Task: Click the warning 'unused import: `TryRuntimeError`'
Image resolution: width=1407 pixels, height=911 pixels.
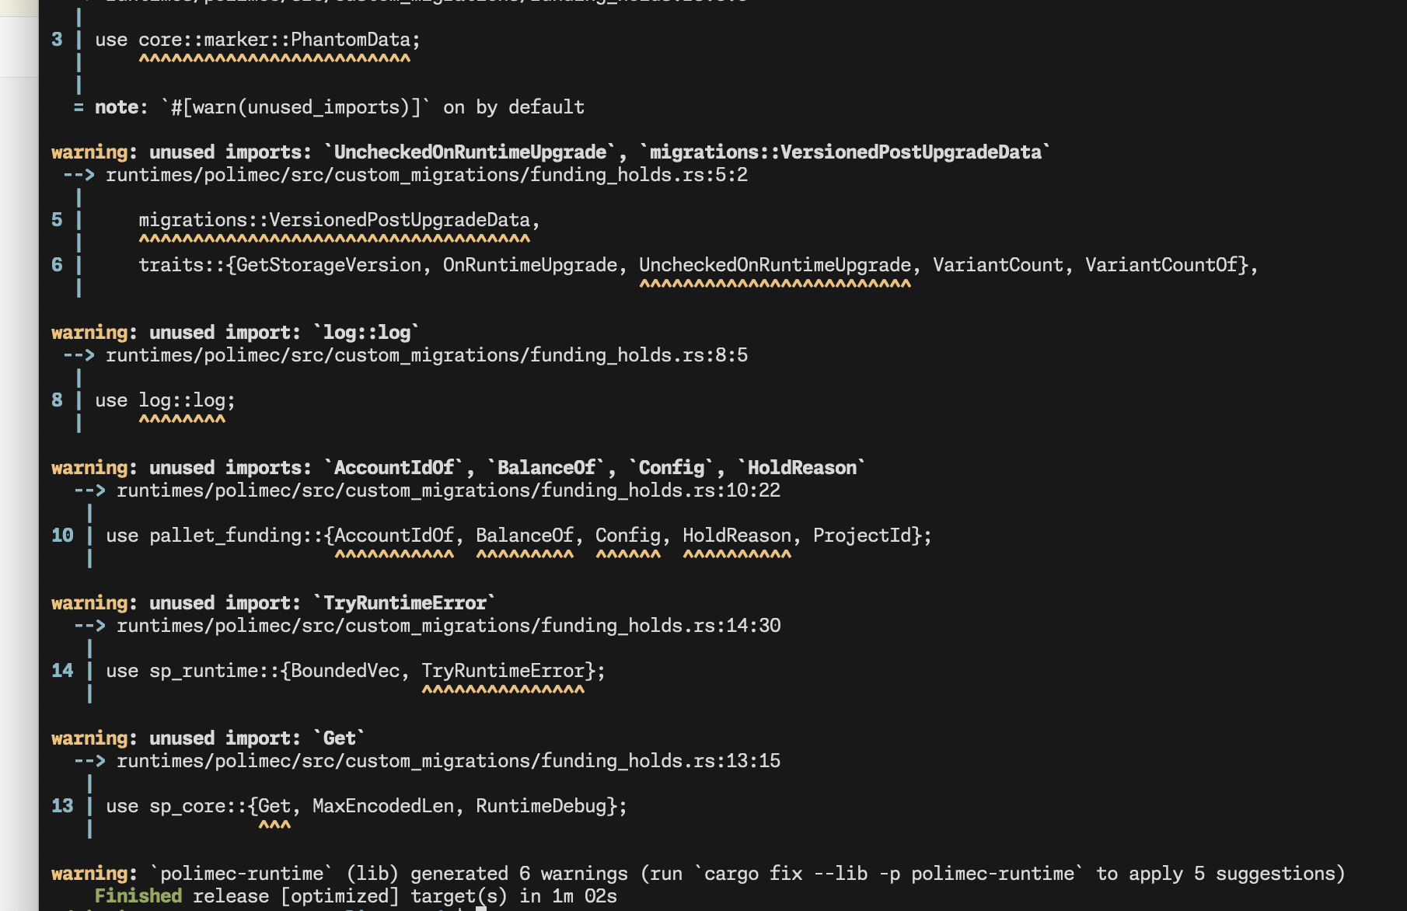Action: click(274, 603)
